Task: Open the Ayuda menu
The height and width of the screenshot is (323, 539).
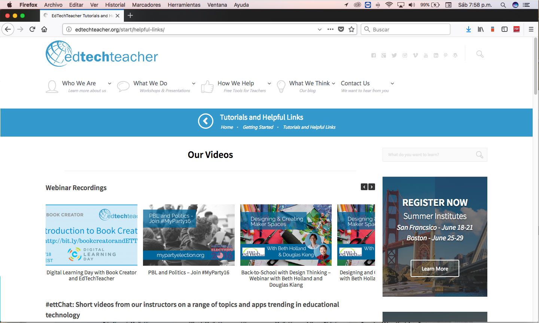Action: click(241, 5)
